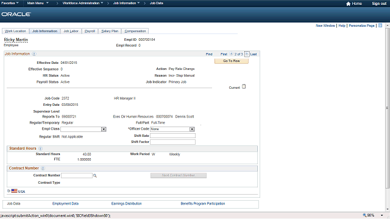The width and height of the screenshot is (390, 219).
Task: Show next row arrow icon
Action: [247, 54]
